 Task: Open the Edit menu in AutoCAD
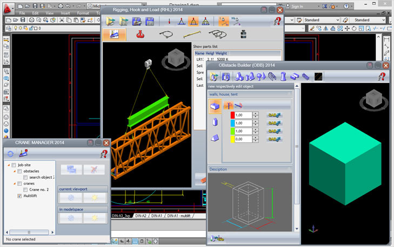36,13
